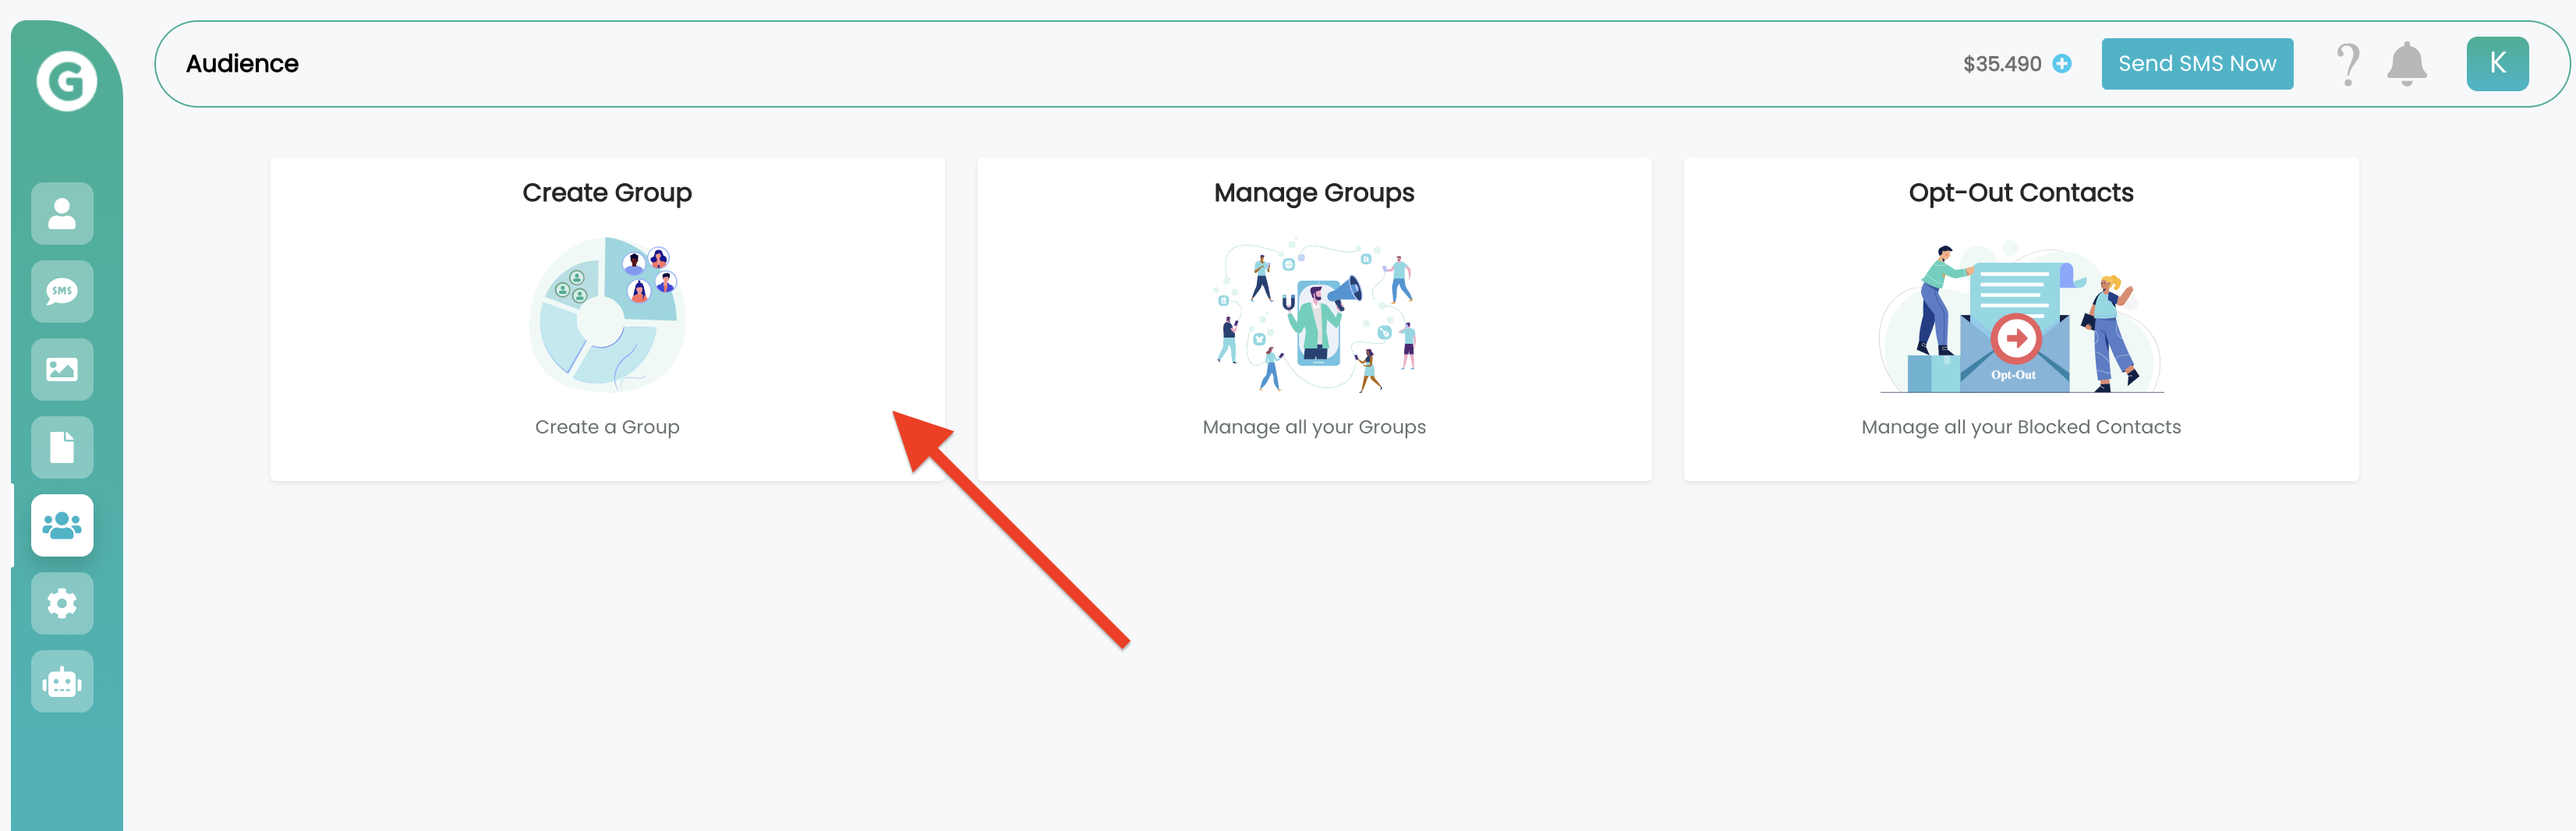Click the Create Group pie chart illustration
The width and height of the screenshot is (2576, 831).
pyautogui.click(x=607, y=314)
